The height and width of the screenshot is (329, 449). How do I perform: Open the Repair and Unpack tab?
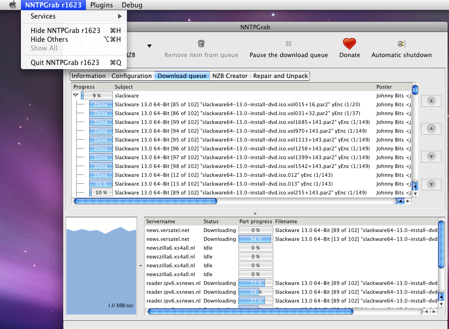[x=280, y=76]
